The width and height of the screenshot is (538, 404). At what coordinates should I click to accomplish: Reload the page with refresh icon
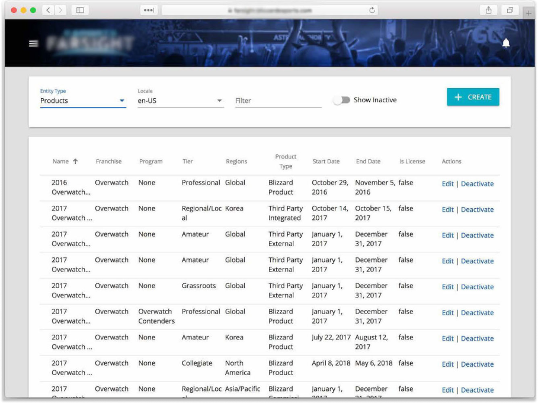(x=372, y=10)
